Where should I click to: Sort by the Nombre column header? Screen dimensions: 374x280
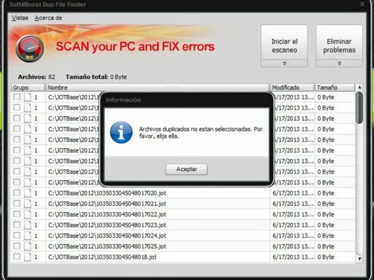pos(158,87)
